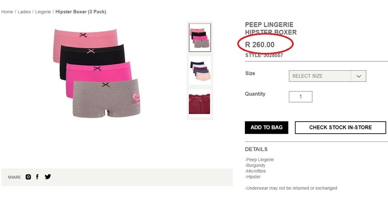Viewport: 388px width, 207px height.
Task: Focus the Quantity input field
Action: tap(300, 97)
